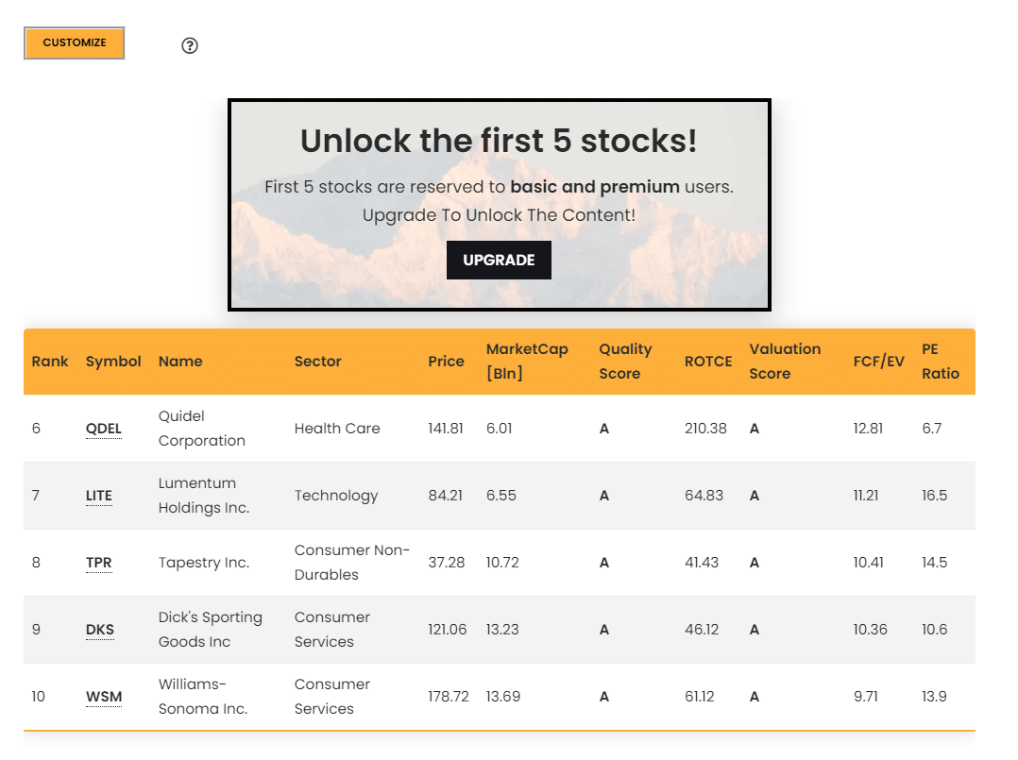
Task: Open the LITE stock symbol link
Action: click(x=98, y=496)
